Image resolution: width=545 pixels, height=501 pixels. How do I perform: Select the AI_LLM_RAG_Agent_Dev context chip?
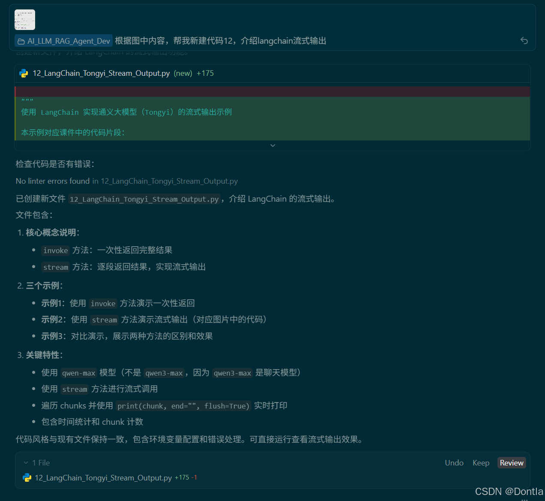(x=63, y=41)
